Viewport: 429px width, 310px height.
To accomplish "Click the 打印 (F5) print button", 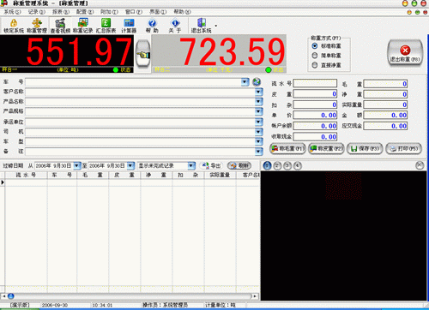I will 404,149.
